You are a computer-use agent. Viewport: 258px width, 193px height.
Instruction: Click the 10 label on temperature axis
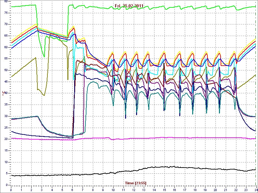pyautogui.click(x=5, y=162)
